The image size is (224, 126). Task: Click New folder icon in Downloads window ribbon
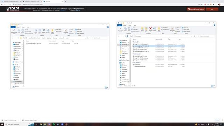159,29
